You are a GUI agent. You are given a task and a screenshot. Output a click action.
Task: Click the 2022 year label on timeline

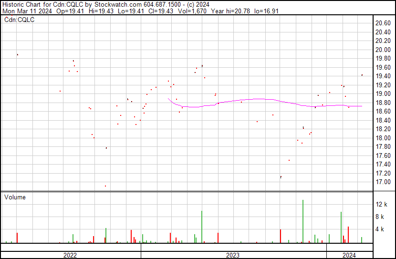[x=70, y=255]
